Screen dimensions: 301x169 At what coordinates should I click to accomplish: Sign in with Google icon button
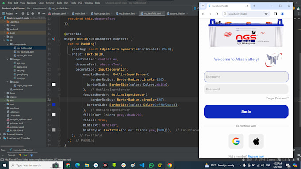(236, 141)
